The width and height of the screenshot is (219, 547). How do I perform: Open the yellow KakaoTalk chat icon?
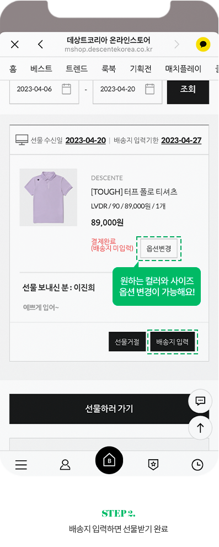(203, 44)
